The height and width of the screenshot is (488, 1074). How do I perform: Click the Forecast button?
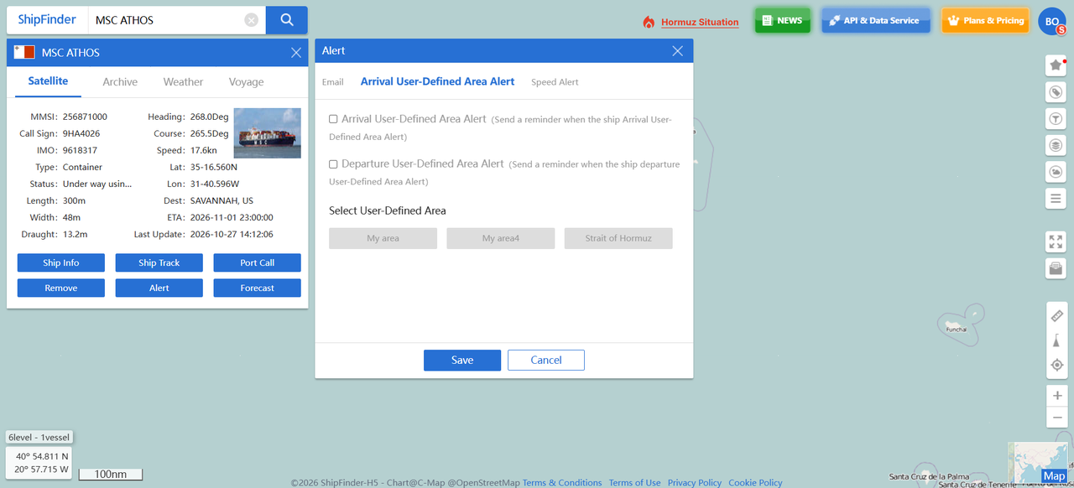click(x=258, y=288)
